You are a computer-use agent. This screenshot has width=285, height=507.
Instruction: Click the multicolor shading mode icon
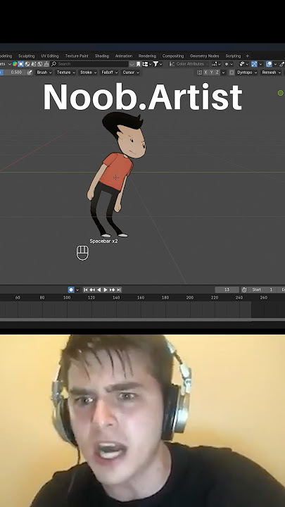15,64
